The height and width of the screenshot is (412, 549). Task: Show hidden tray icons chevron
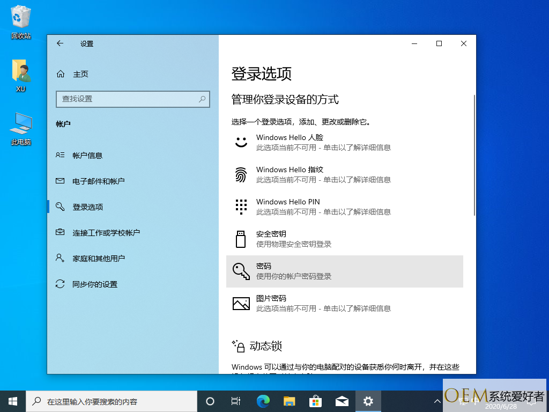(437, 401)
